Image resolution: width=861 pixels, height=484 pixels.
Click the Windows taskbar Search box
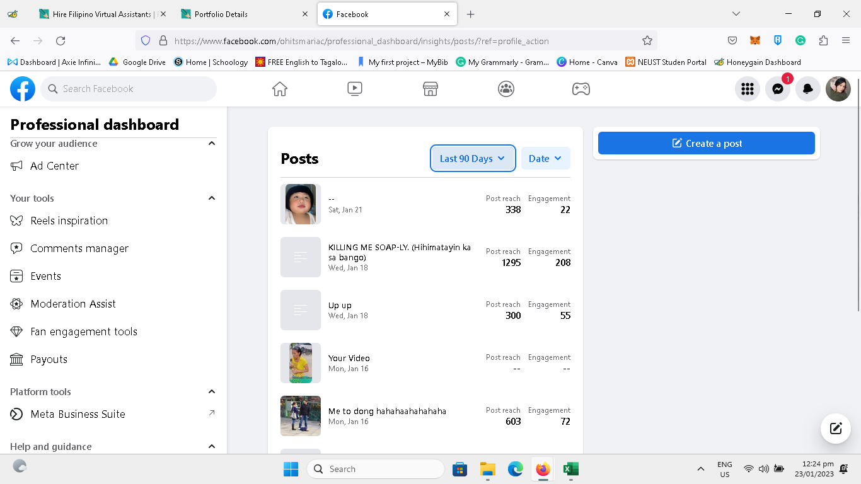[376, 469]
